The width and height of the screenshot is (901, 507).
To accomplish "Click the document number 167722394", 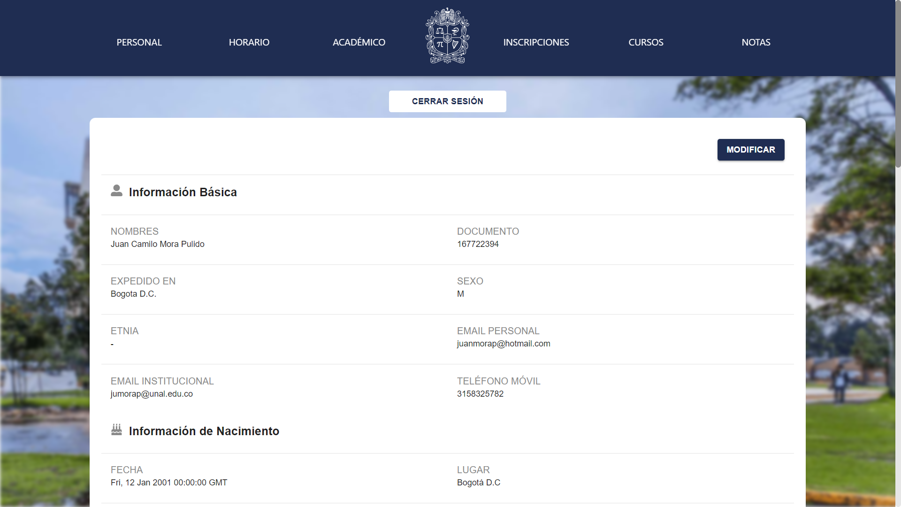I will coord(477,244).
